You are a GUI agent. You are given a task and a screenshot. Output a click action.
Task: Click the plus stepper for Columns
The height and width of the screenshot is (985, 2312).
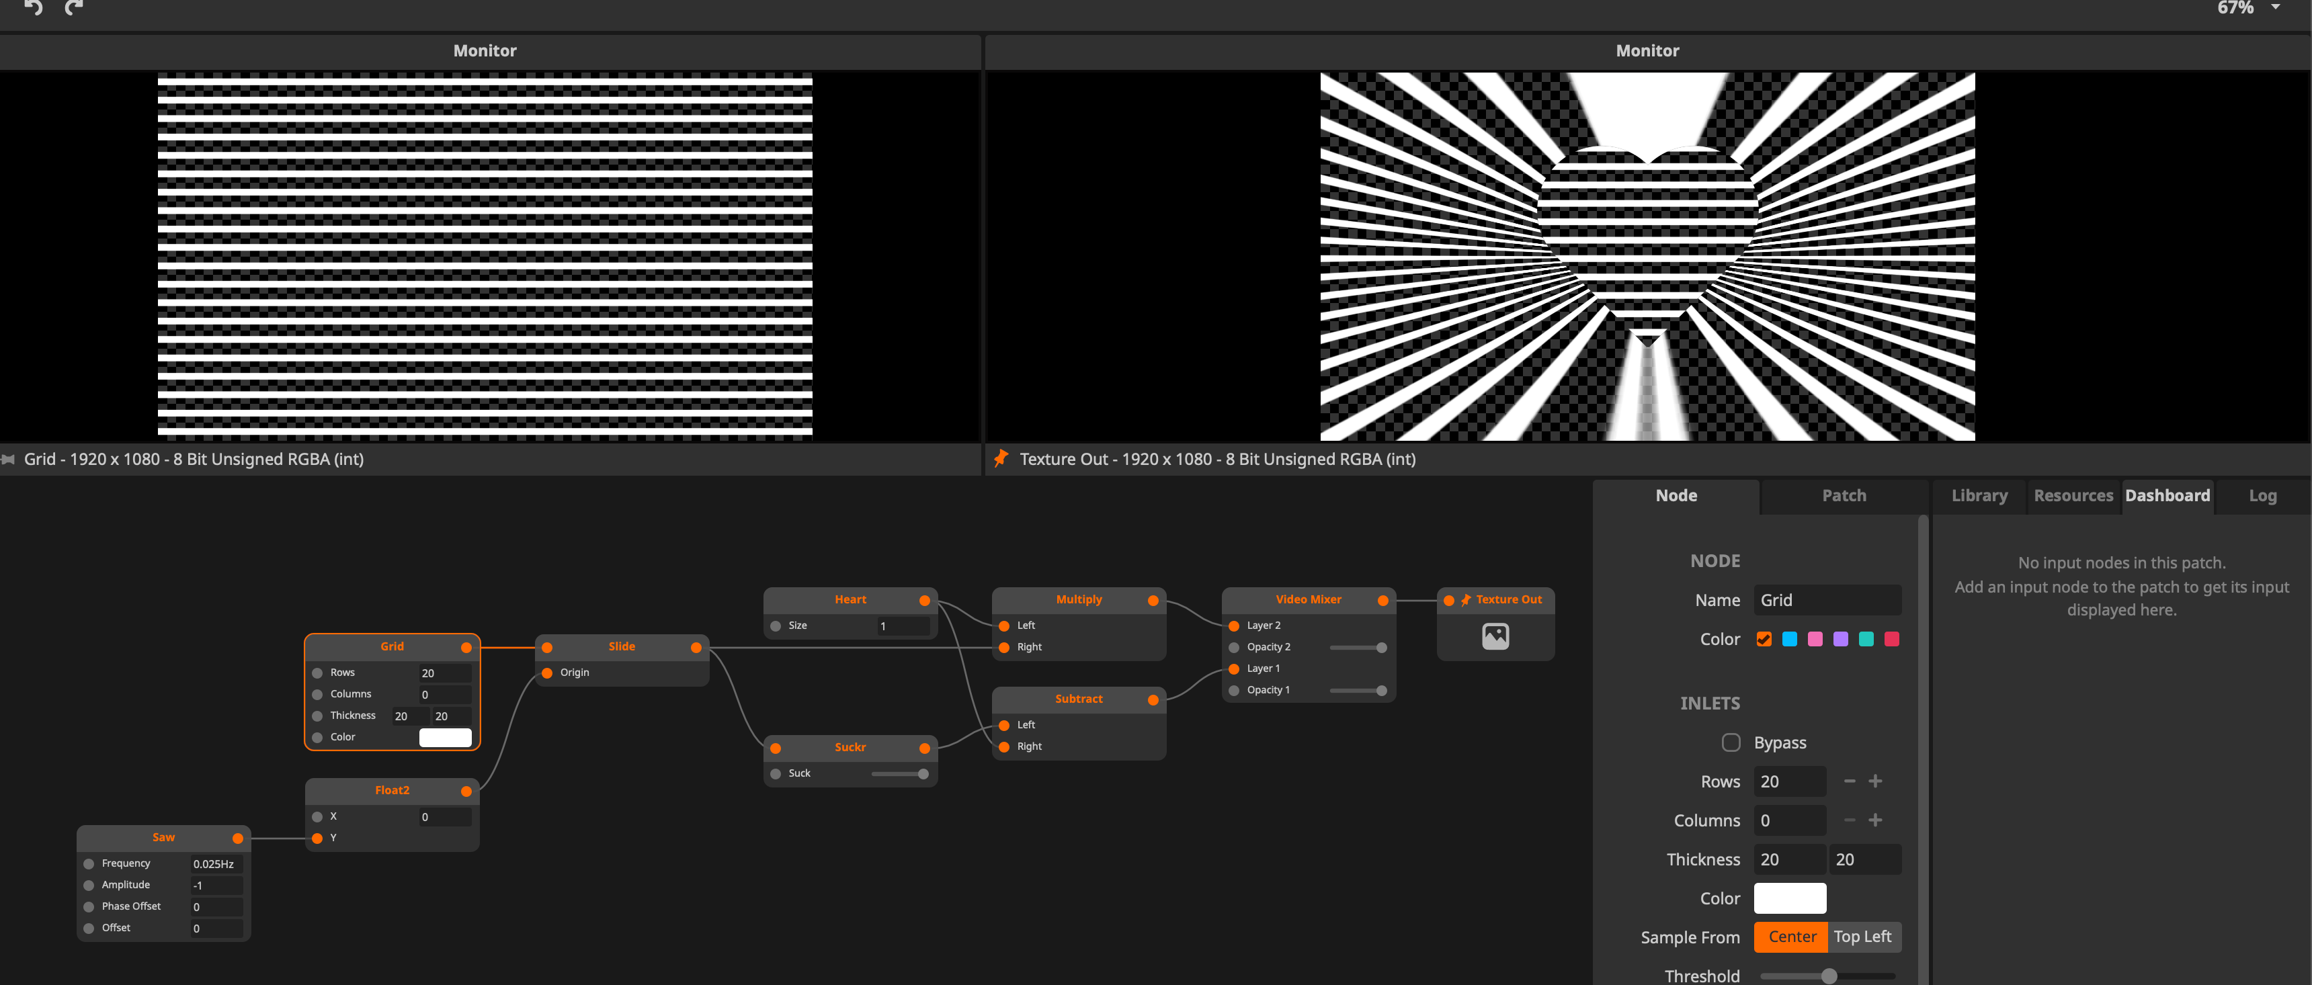[x=1875, y=820]
